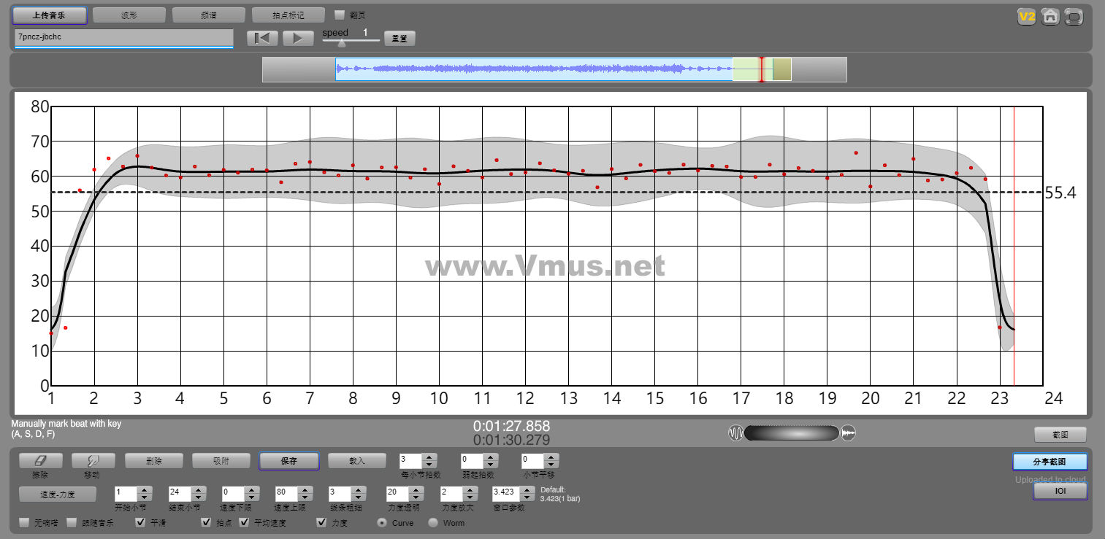The image size is (1105, 539).
Task: Click the 截图 screenshot button
Action: point(1060,434)
